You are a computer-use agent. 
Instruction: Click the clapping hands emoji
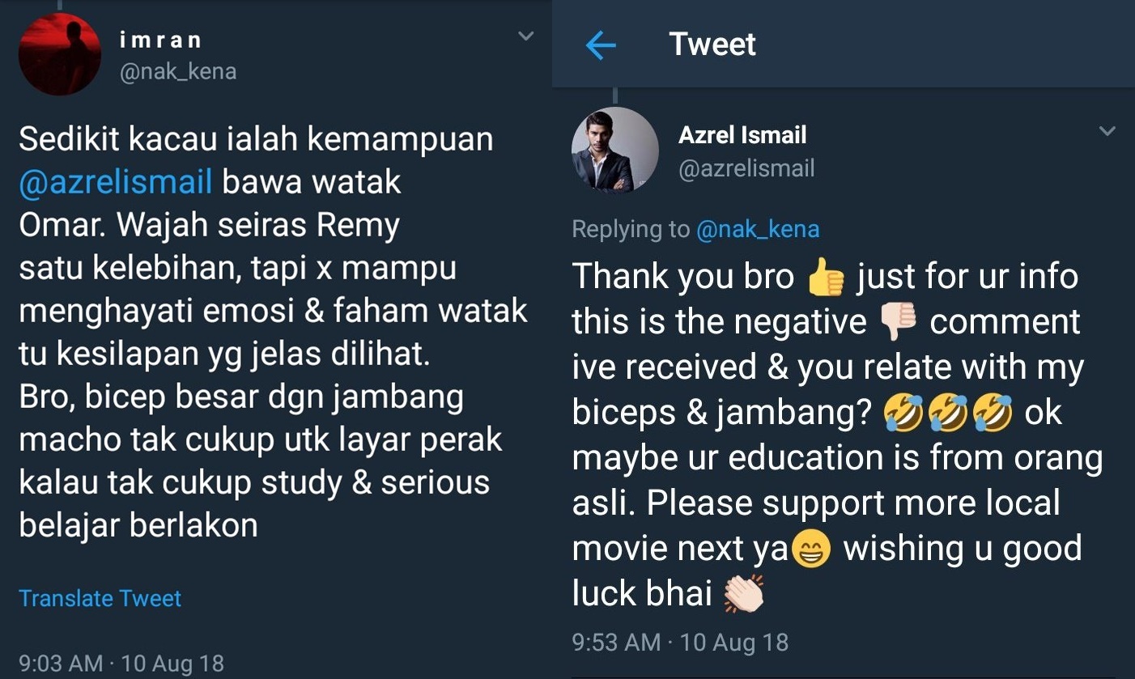(x=743, y=596)
